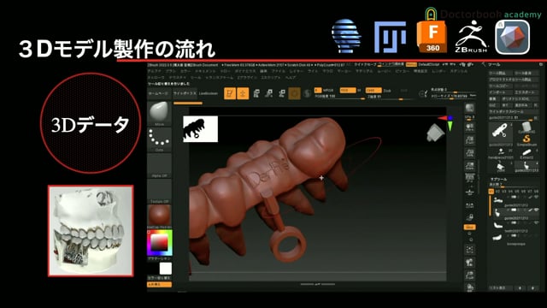Select the V2 subtool visibility set

pos(497,192)
